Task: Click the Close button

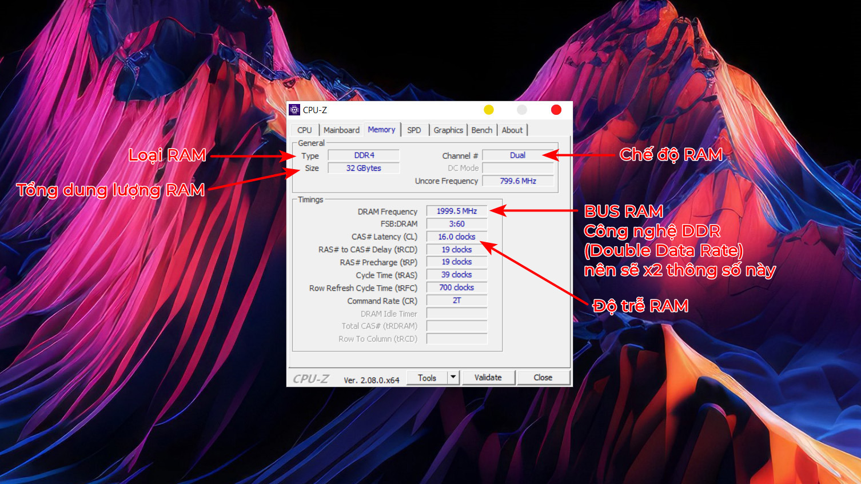Action: (x=543, y=378)
